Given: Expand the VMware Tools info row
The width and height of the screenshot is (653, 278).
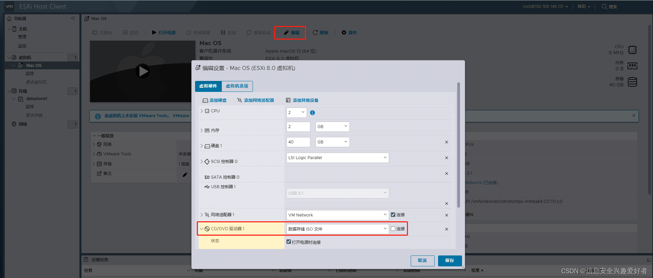Looking at the screenshot, I should tap(94, 154).
